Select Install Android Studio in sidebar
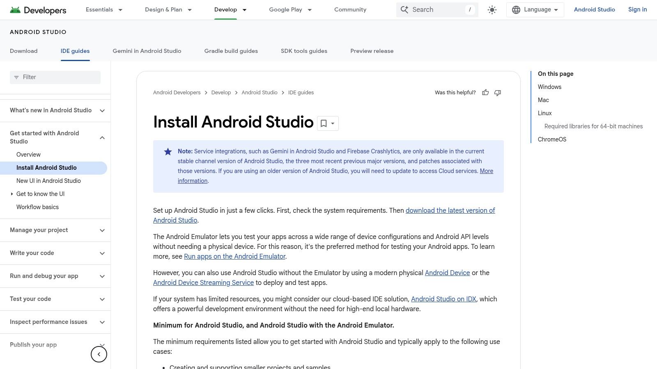Screen dimensions: 657x369 point(53,168)
